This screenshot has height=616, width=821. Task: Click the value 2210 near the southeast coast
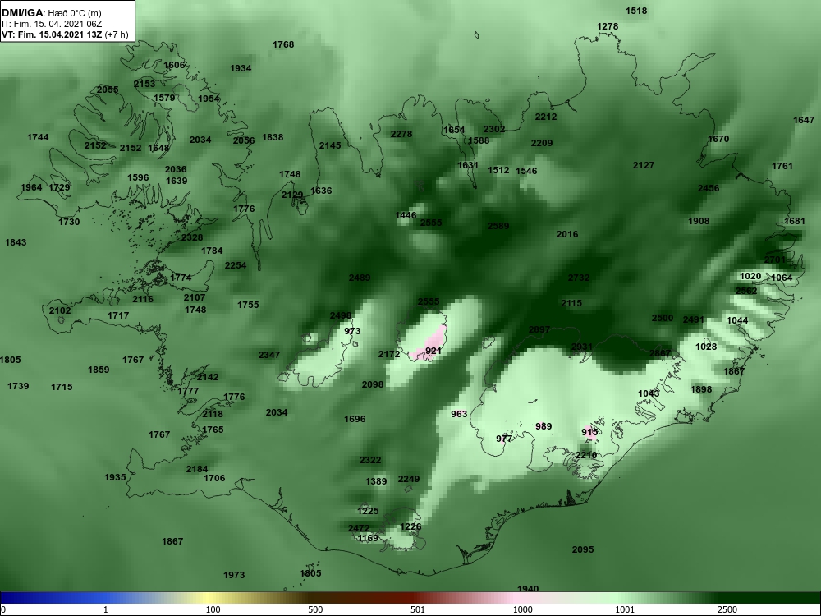pos(586,456)
